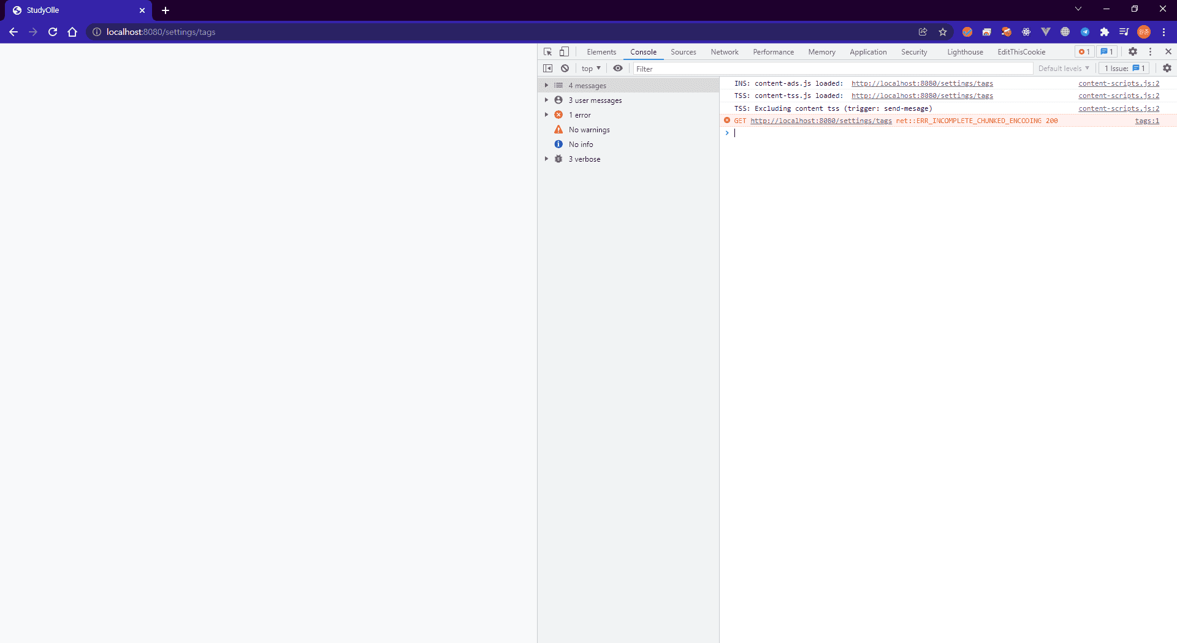Switch to the Performance tab
The image size is (1177, 643).
[x=774, y=52]
